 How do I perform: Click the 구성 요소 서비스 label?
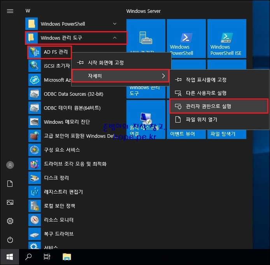[x=62, y=150]
